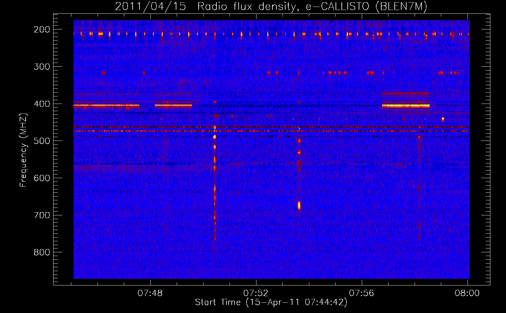Click the 700 frequency tick label
Screen dimensions: 506x313
click(42, 215)
